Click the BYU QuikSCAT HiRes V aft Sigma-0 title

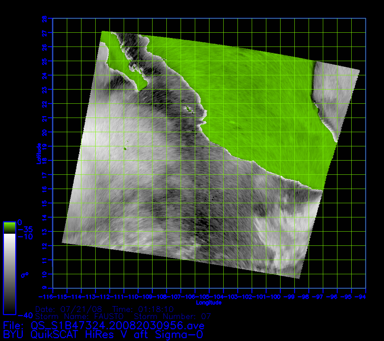(x=103, y=335)
